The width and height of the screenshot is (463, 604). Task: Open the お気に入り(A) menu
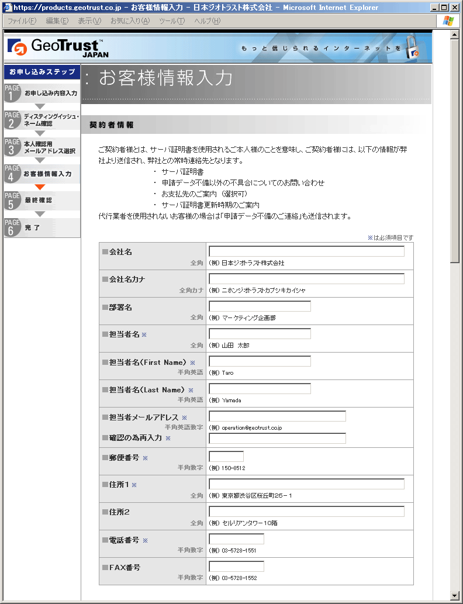click(130, 21)
